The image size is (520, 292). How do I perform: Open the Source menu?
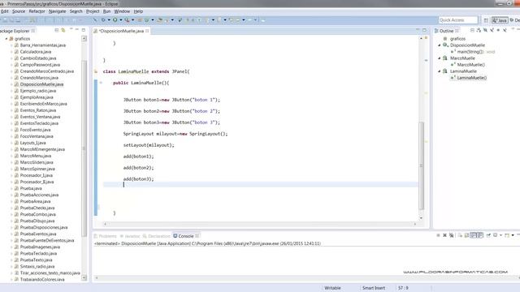pos(19,11)
